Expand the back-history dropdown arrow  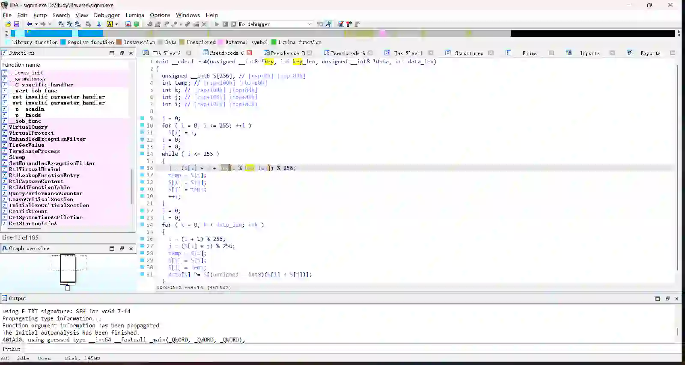[36, 24]
